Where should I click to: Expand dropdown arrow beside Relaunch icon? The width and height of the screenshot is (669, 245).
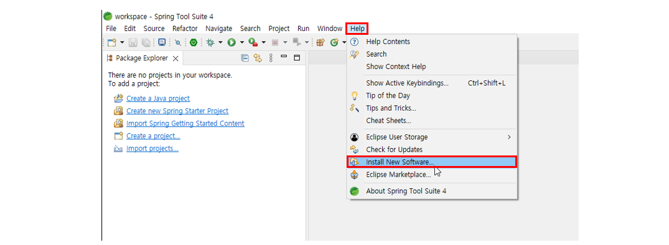pyautogui.click(x=306, y=42)
